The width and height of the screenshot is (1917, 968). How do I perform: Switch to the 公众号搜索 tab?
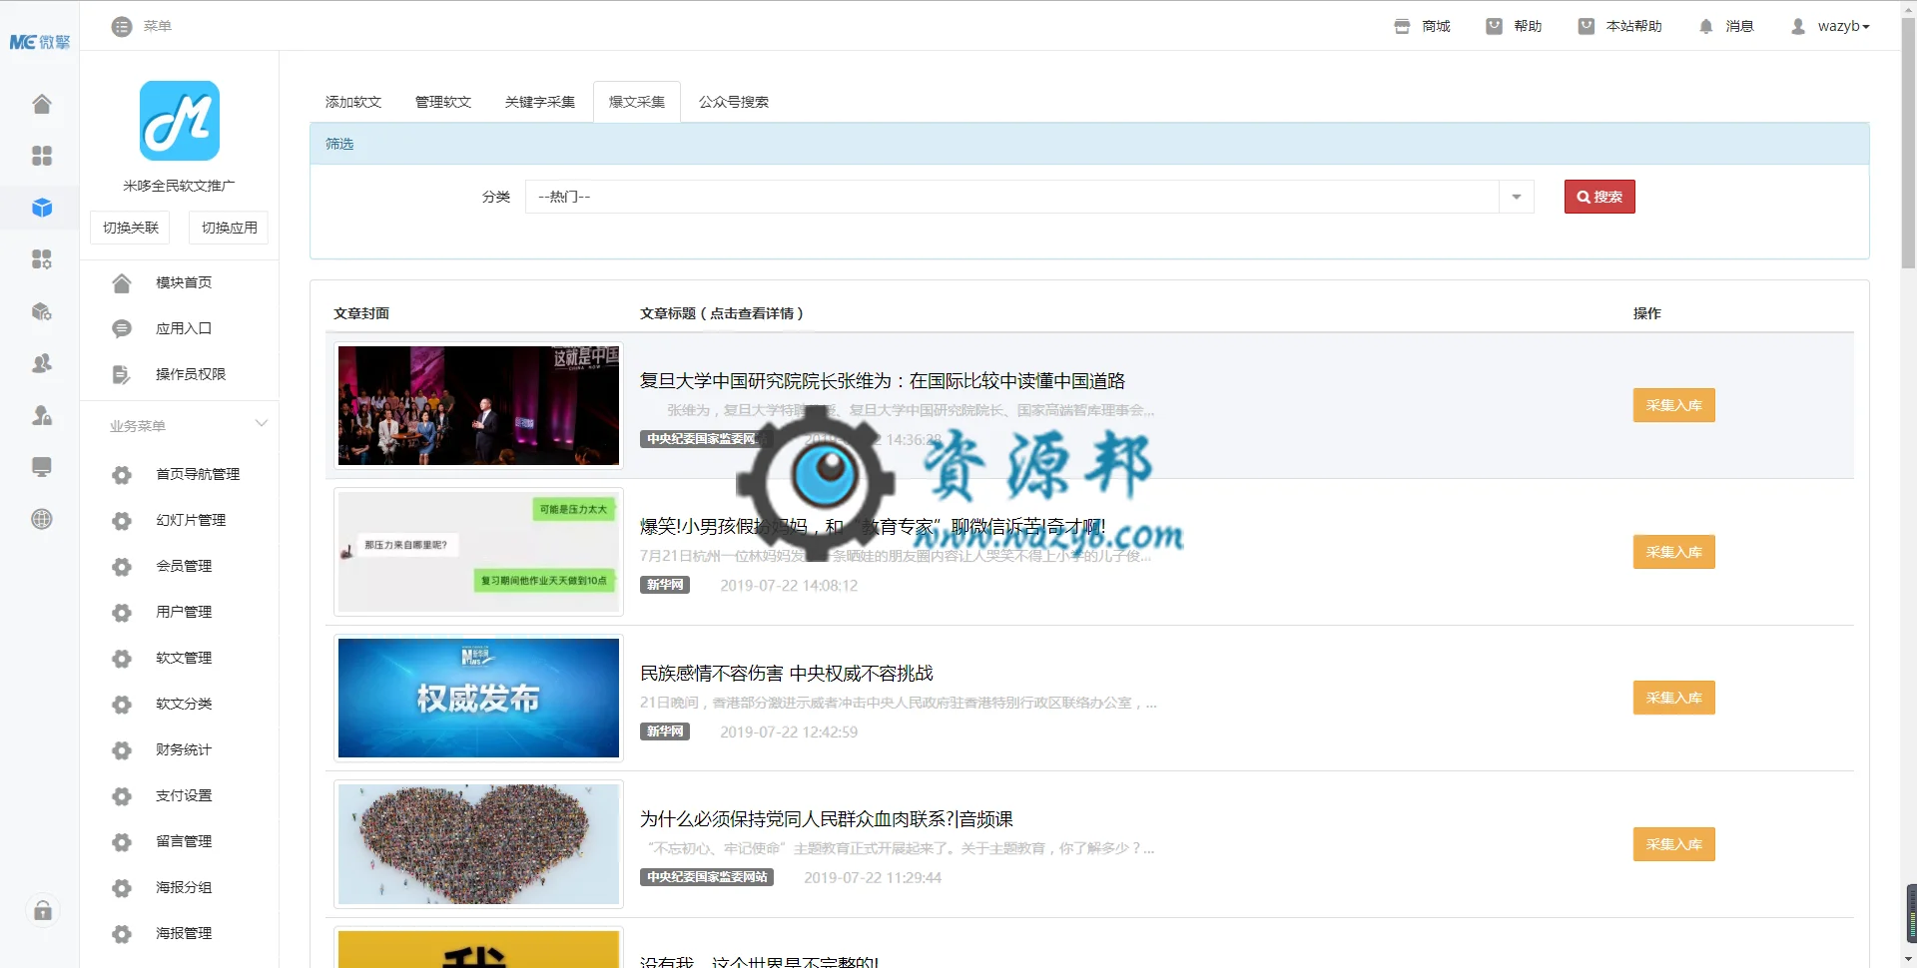(x=733, y=102)
